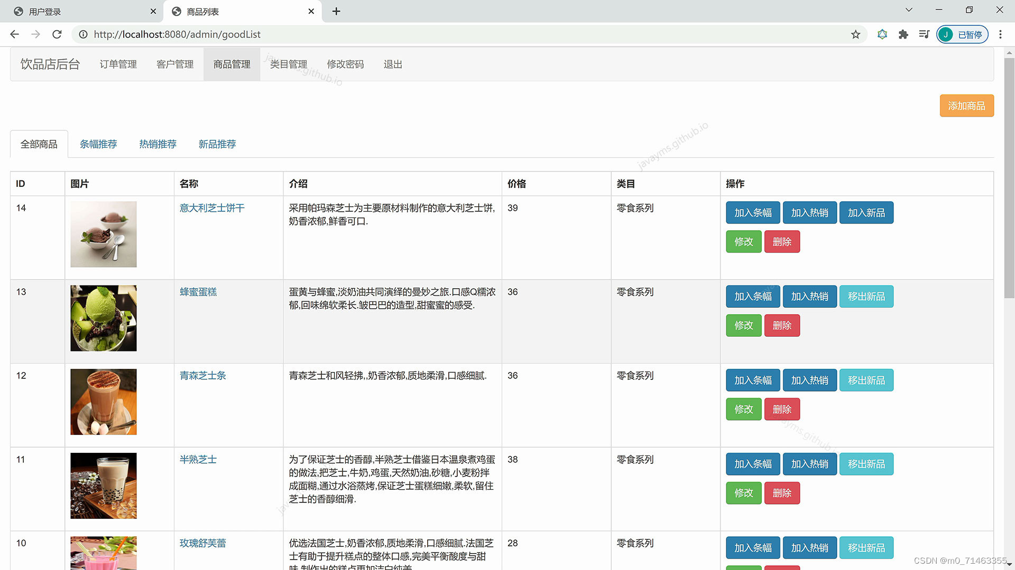The height and width of the screenshot is (570, 1015).
Task: Open the 订单管理 menu item
Action: coord(118,64)
